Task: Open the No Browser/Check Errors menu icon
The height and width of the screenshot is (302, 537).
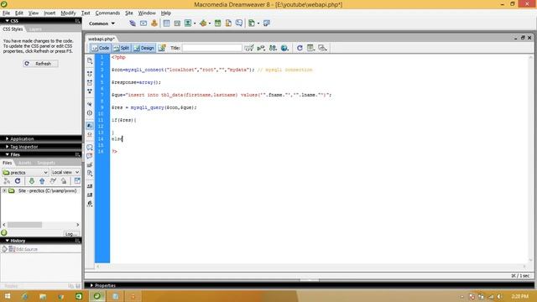Action: [x=249, y=48]
